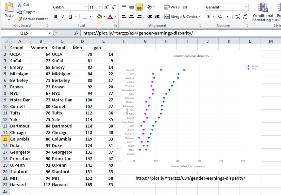Open Font dialog launcher in group corner
Image resolution: width=281 pixels, height=195 pixels.
point(116,25)
